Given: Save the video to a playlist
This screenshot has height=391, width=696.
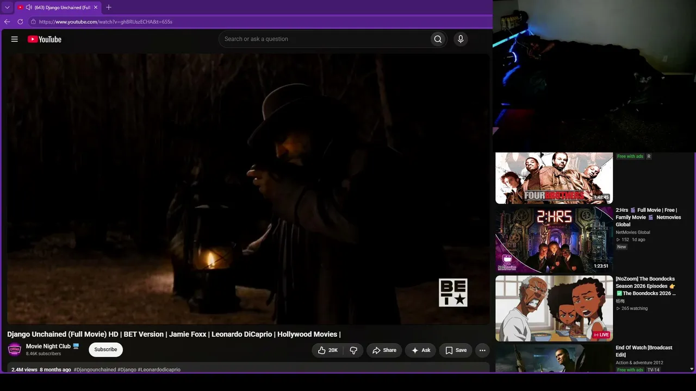Looking at the screenshot, I should click(456, 350).
